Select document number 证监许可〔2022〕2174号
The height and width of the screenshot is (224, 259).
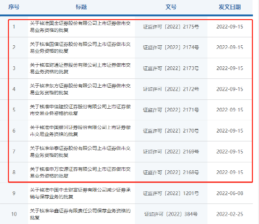click(171, 48)
